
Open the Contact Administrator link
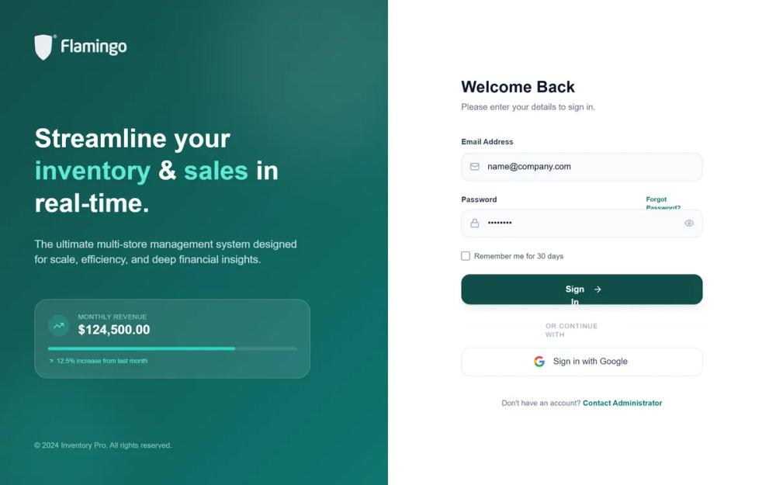pyautogui.click(x=622, y=403)
